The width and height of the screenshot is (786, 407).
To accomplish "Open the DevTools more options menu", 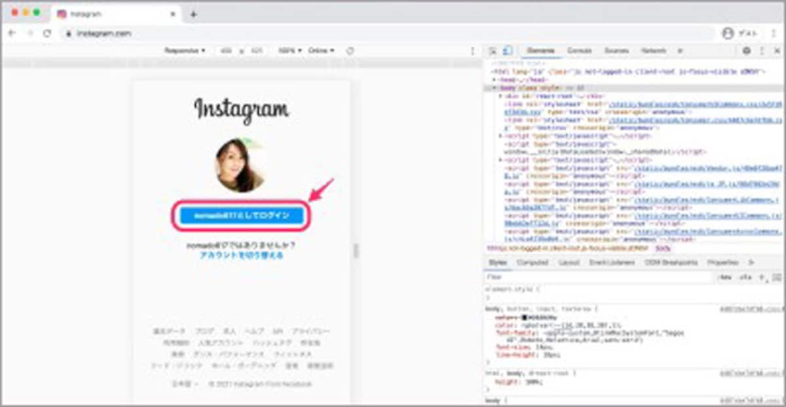I will 761,50.
